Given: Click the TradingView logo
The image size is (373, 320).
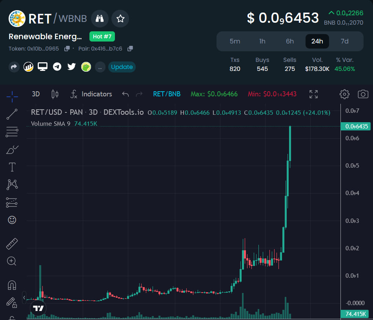Looking at the screenshot, I should (x=38, y=308).
